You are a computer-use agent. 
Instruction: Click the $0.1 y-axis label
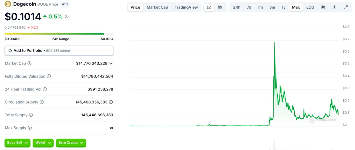pyautogui.click(x=346, y=112)
